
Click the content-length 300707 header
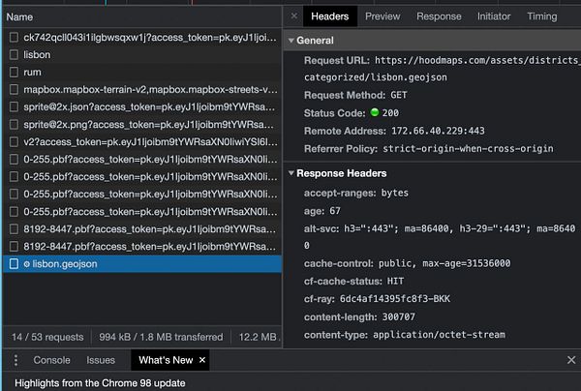(x=359, y=316)
